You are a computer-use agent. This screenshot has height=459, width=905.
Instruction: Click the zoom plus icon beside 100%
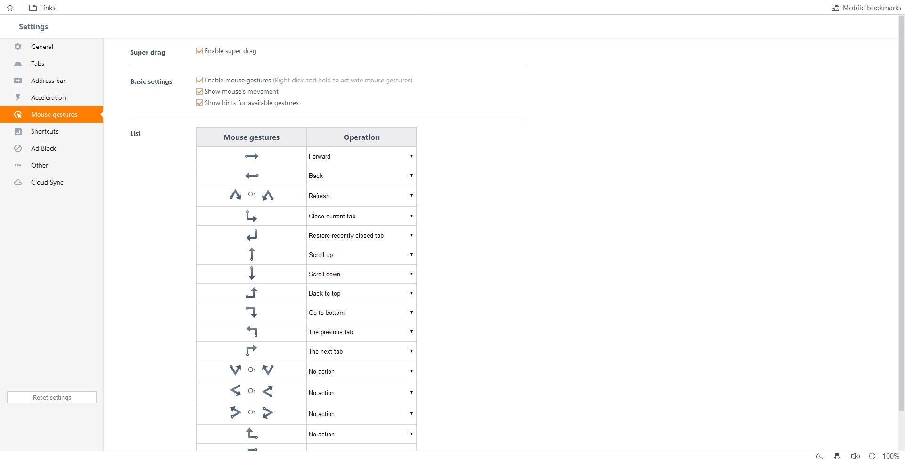click(872, 456)
